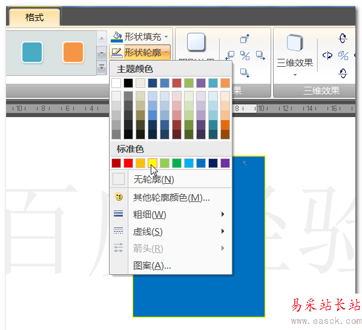Tilt 3-D shape up icon
Viewport: 362px width, 330px height.
(343, 38)
